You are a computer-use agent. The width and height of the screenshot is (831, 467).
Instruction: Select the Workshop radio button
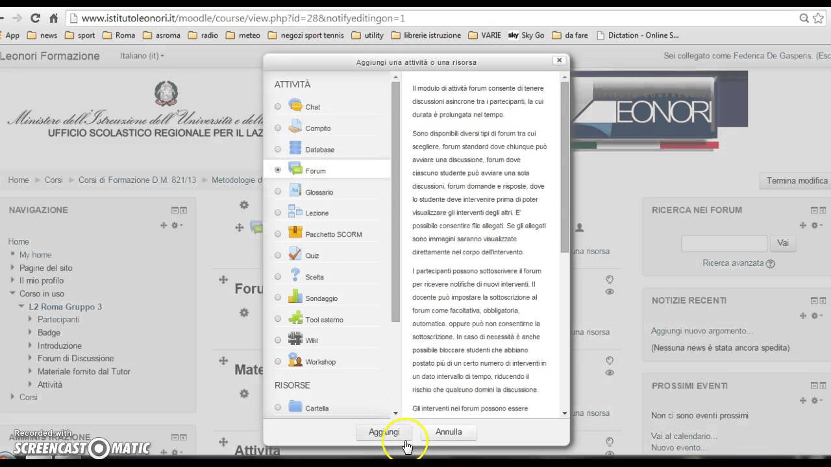tap(278, 361)
